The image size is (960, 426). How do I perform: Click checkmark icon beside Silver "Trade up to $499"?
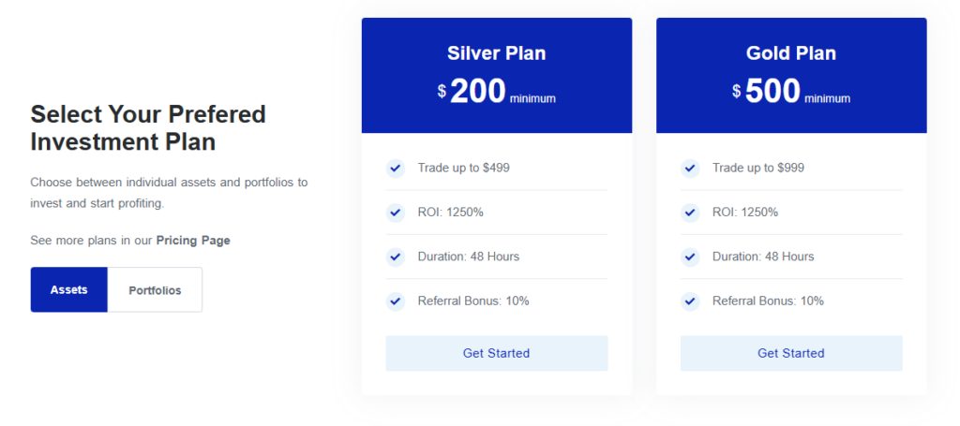click(x=395, y=169)
